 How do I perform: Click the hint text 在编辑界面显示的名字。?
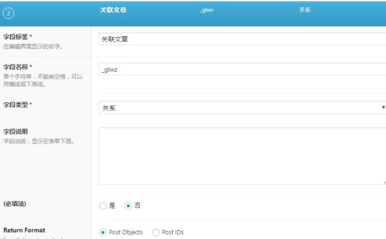(x=33, y=47)
